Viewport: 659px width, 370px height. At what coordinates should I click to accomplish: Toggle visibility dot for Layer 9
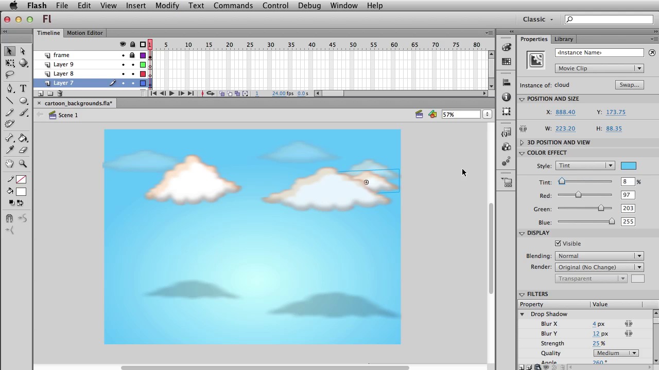pos(123,65)
